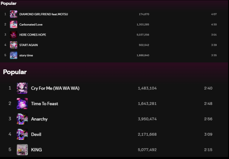The width and height of the screenshot is (229, 159).
Task: Select the Anarchy song title
Action: point(40,119)
